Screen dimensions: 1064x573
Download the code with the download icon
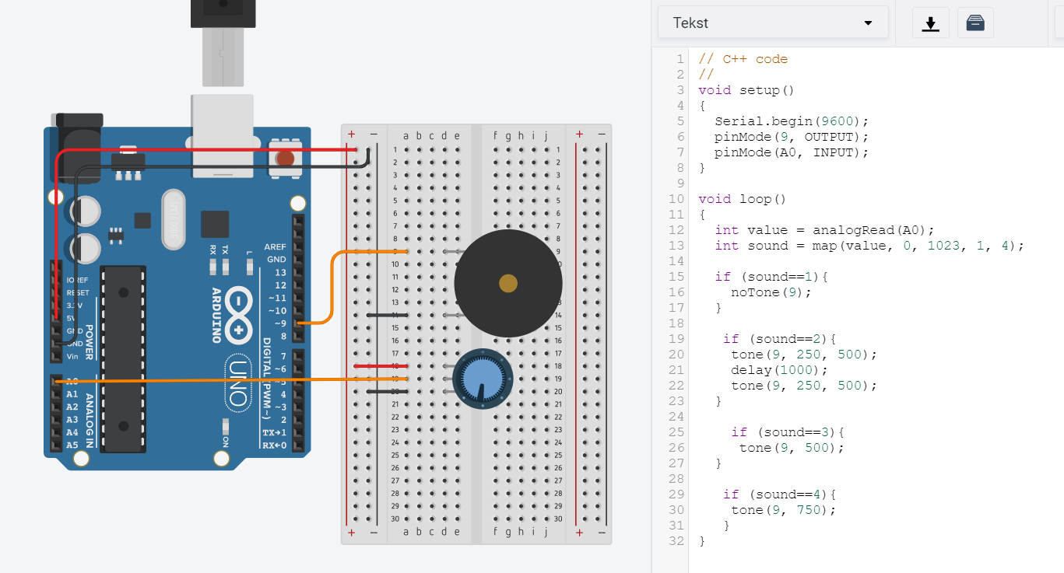click(930, 23)
